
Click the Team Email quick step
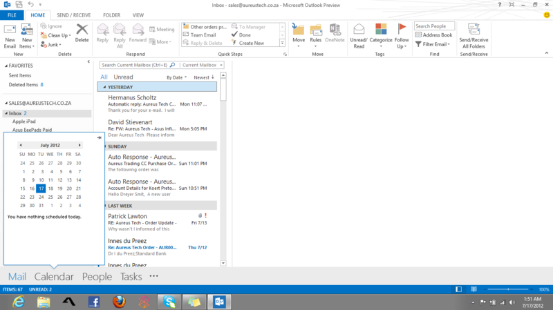tap(200, 35)
